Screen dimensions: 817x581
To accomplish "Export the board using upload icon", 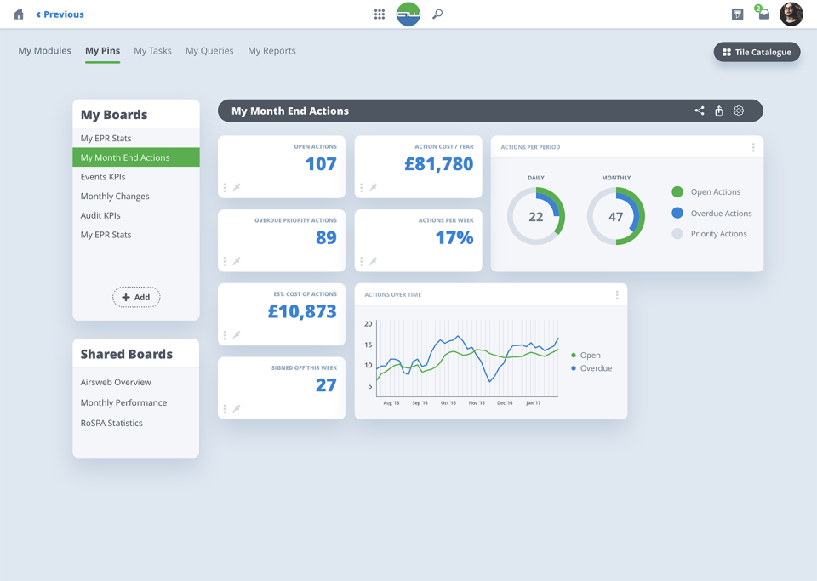I will (x=718, y=111).
